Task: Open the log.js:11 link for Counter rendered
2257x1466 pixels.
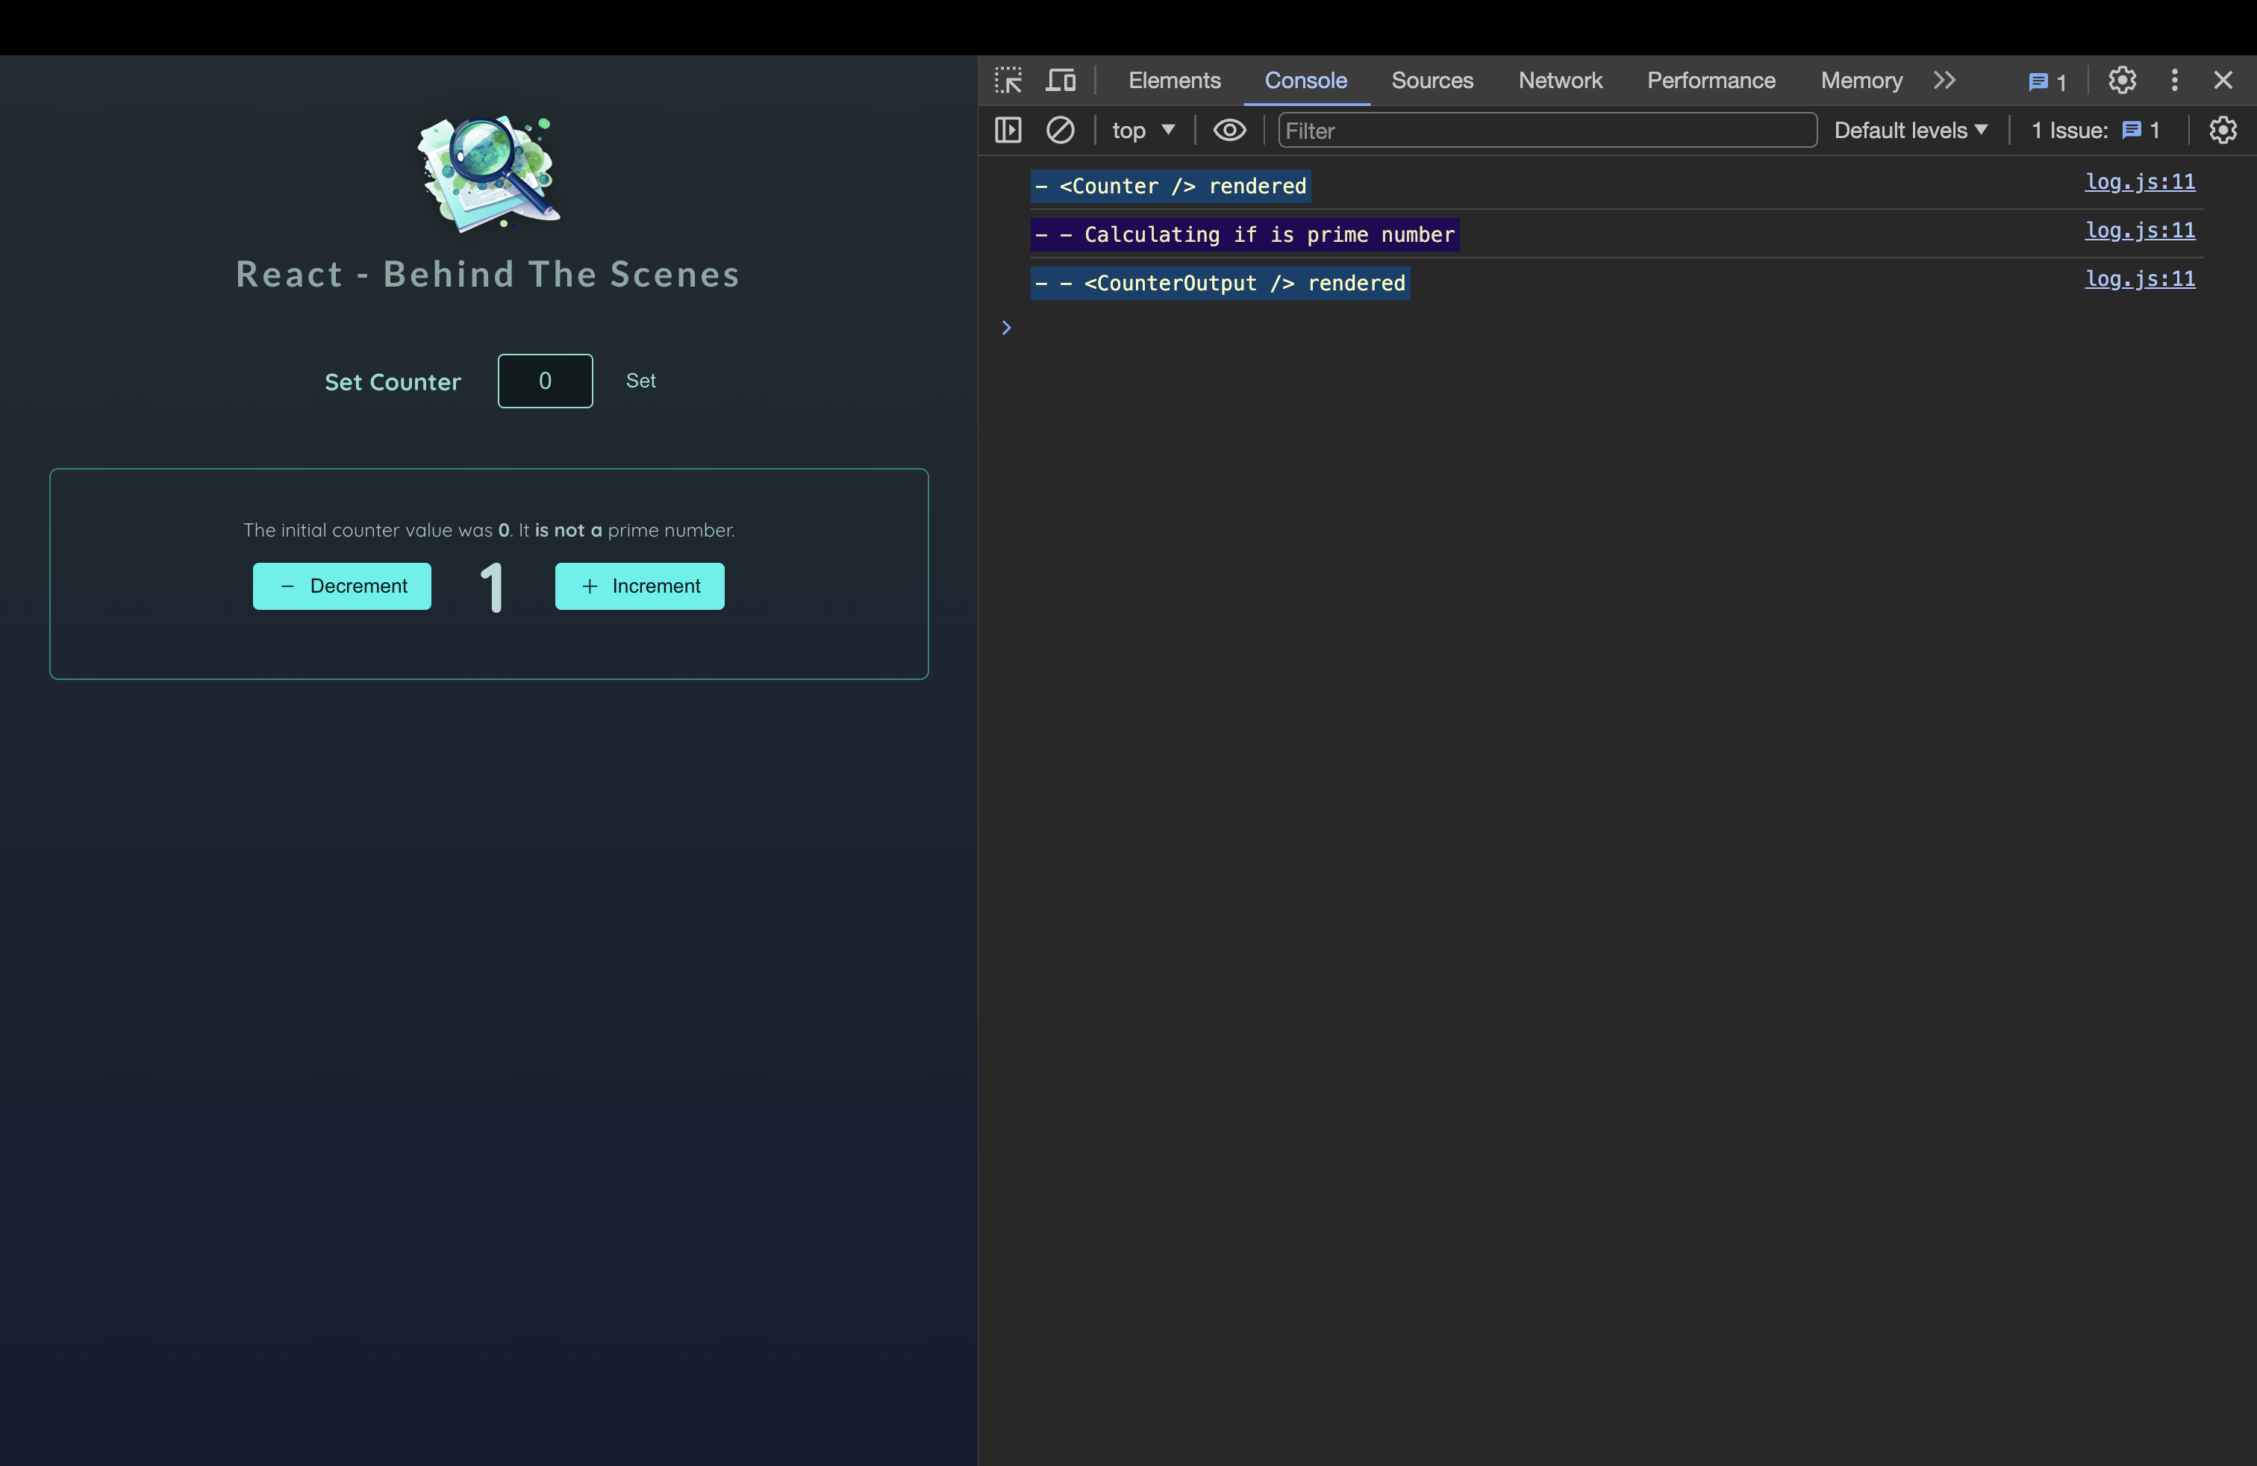Action: click(2138, 181)
